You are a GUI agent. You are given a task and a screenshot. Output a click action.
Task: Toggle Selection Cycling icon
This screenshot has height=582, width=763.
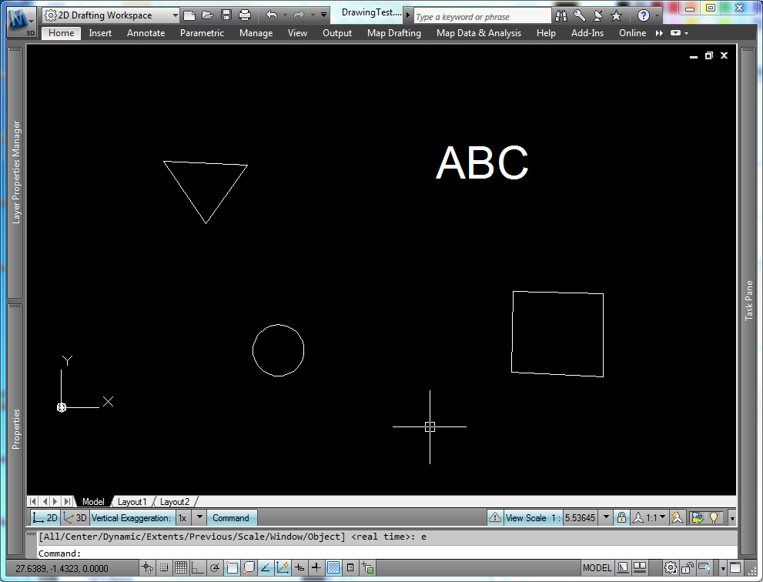coord(367,567)
